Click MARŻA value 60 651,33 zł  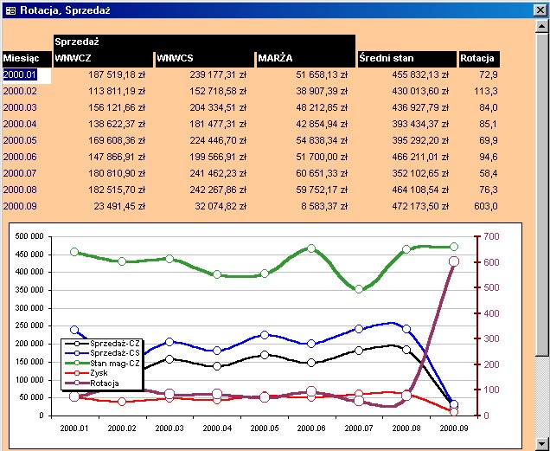(x=322, y=173)
